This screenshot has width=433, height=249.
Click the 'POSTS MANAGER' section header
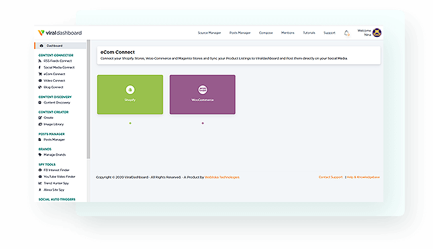click(x=52, y=134)
